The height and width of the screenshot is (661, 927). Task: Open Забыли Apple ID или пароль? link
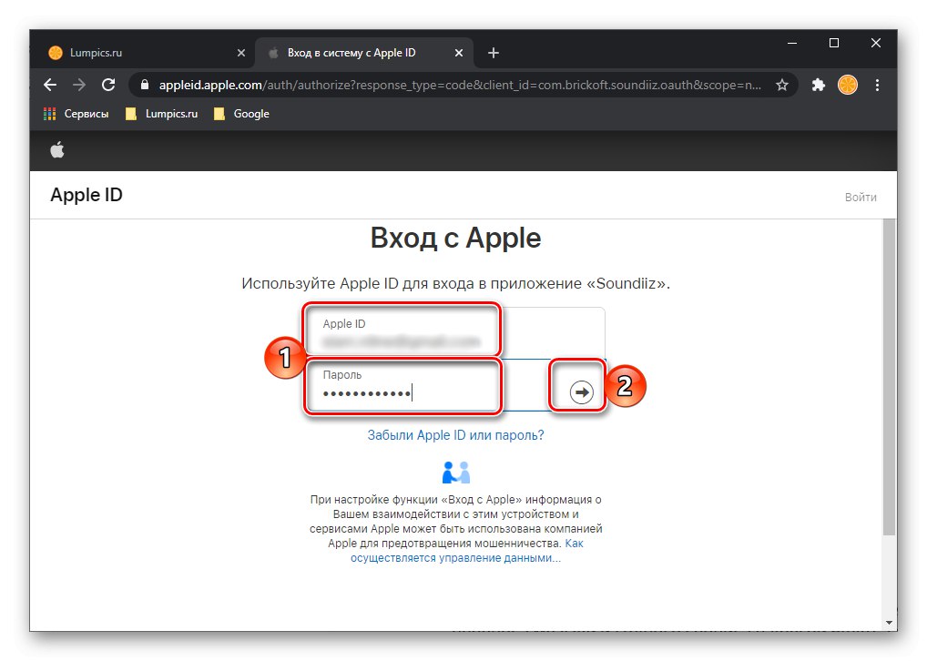pyautogui.click(x=455, y=436)
